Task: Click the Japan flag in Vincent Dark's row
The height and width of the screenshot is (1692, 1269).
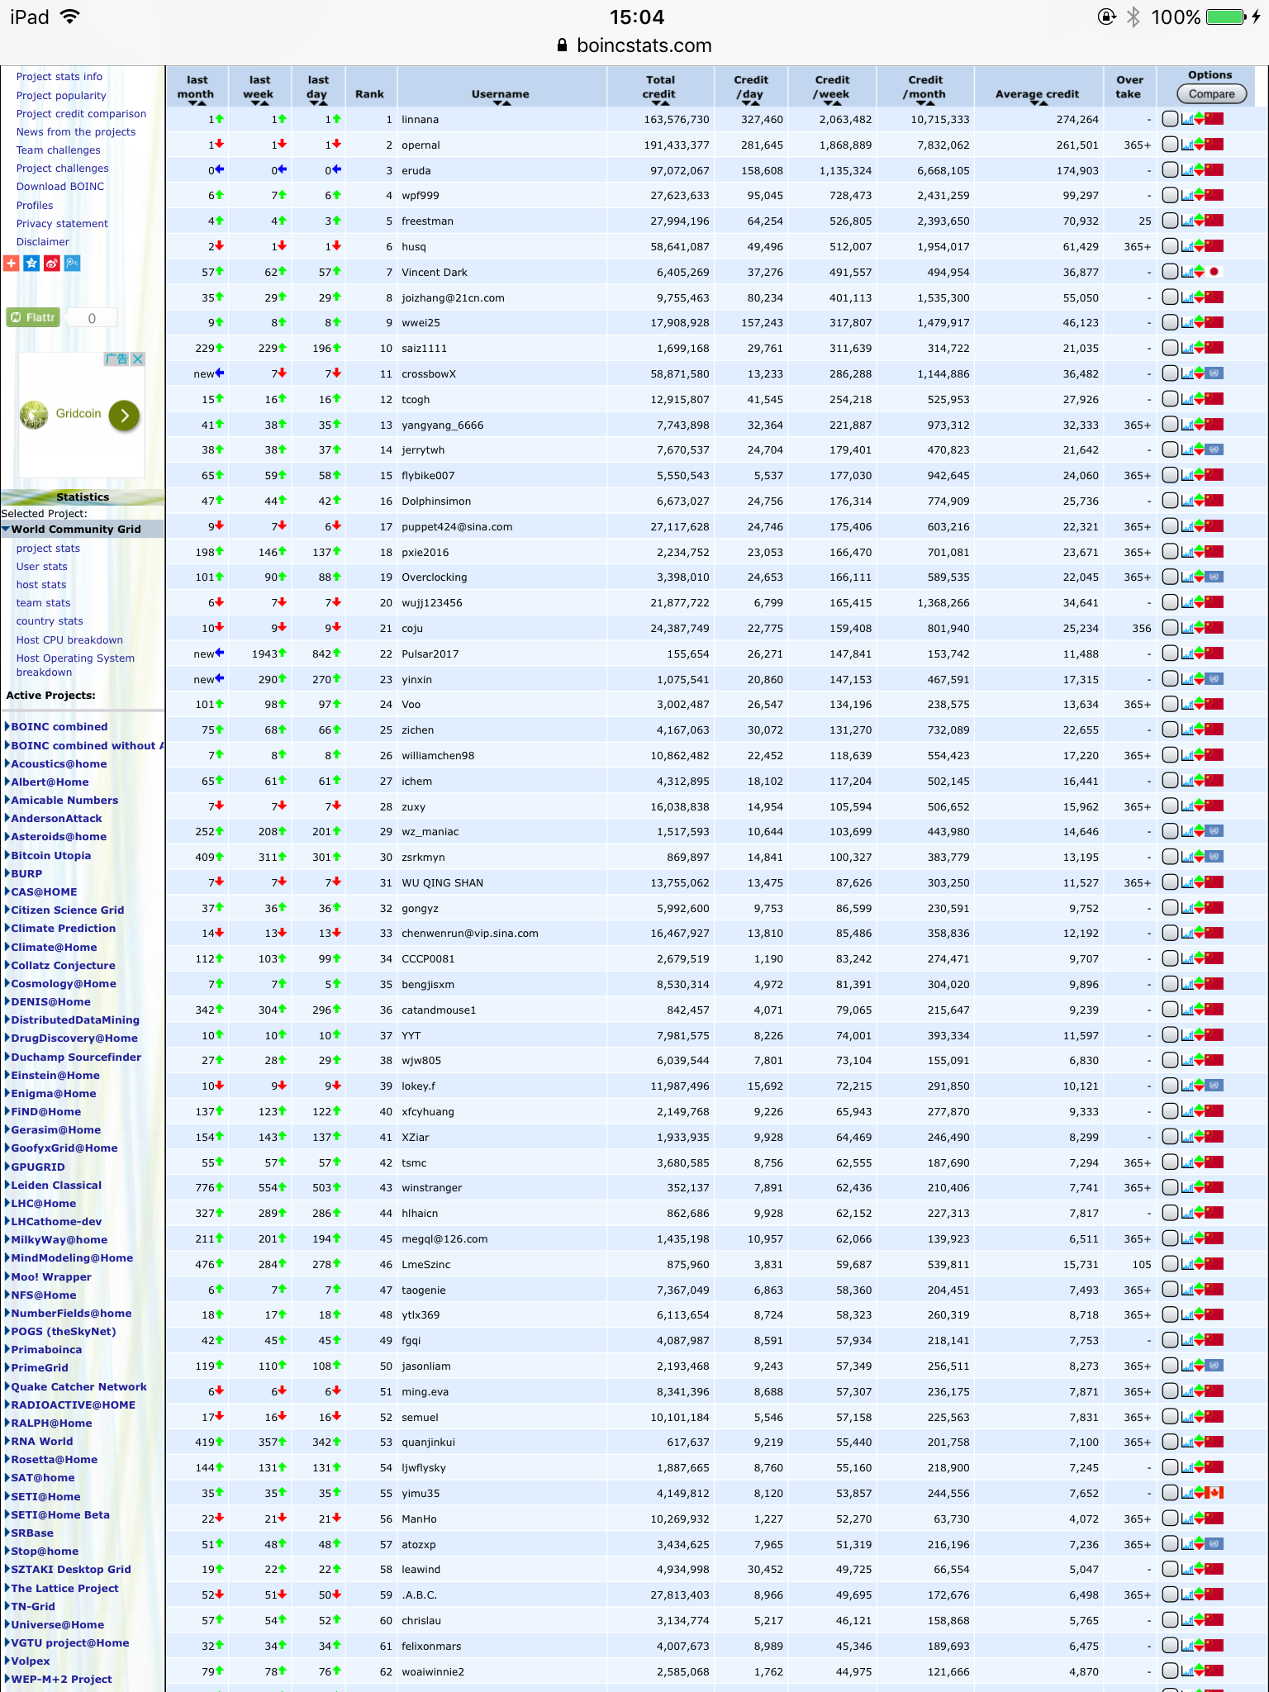Action: pyautogui.click(x=1214, y=272)
